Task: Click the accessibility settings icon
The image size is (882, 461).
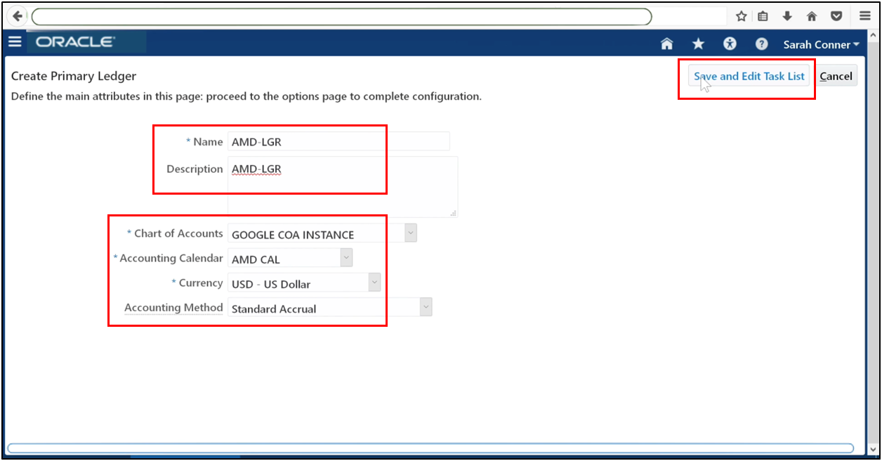Action: (x=729, y=44)
